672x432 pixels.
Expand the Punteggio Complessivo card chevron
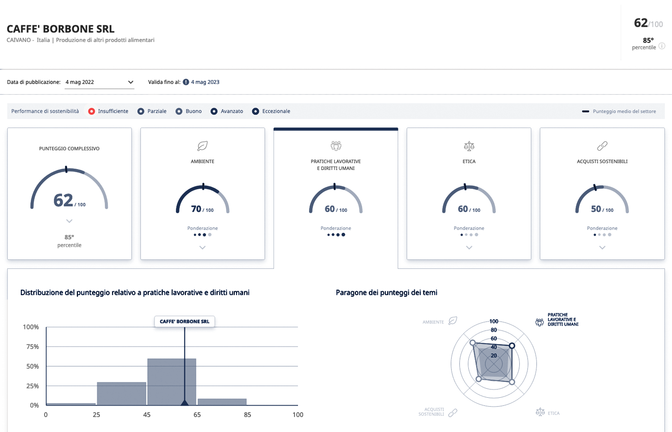69,221
